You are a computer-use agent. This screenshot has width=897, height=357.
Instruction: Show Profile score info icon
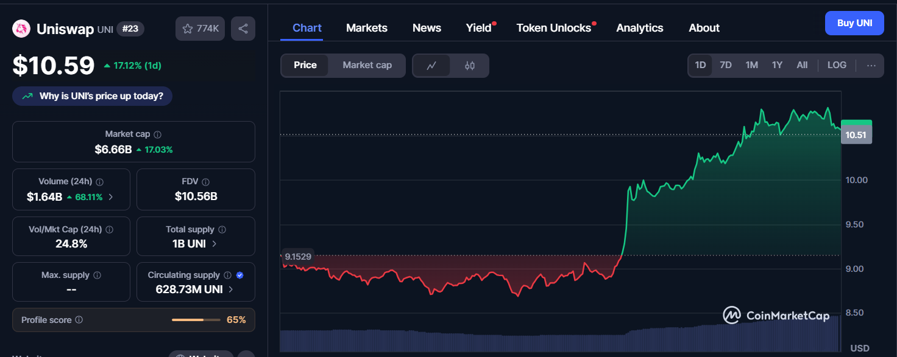pyautogui.click(x=79, y=320)
